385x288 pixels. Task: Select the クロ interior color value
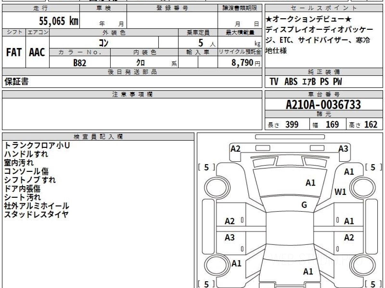(x=141, y=63)
